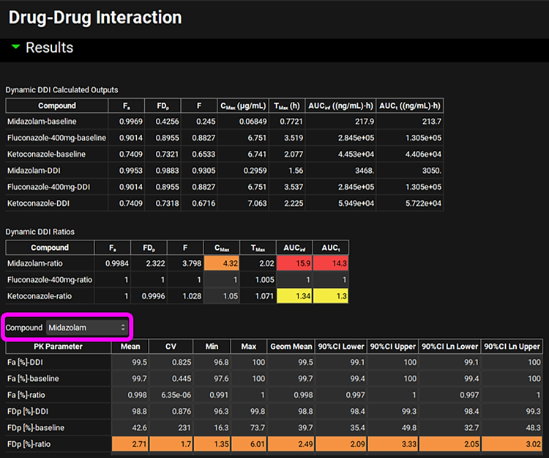Click the Drug-Drug Interaction page title
This screenshot has width=549, height=458.
coord(95,18)
